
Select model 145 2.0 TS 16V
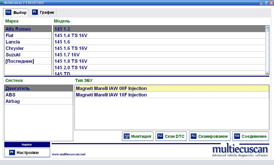(x=159, y=67)
